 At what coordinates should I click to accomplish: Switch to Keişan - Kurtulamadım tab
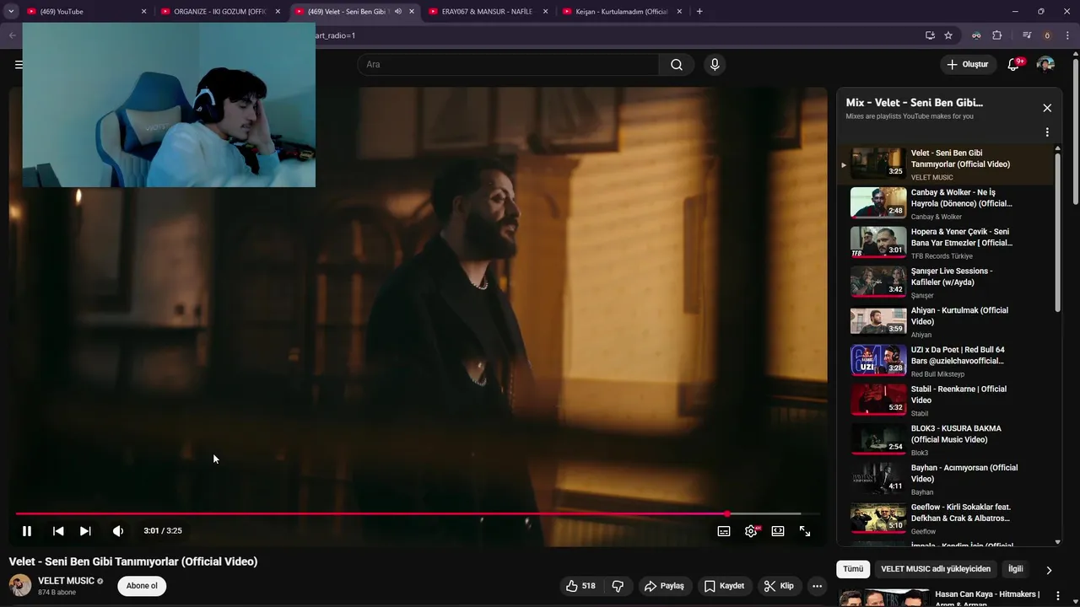pos(623,12)
